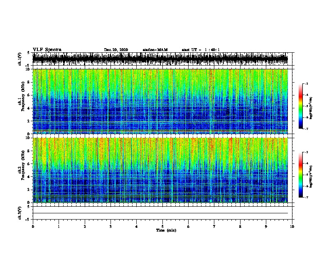Click the "4" kHz tick on ch.2 axis
329x254 pixels.
(29, 177)
